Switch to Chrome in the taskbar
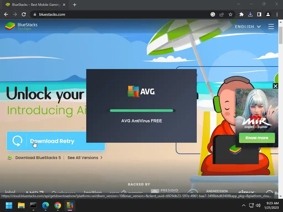The height and width of the screenshot is (212, 283). click(x=58, y=205)
